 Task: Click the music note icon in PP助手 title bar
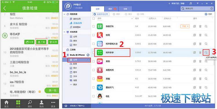[x=191, y=3]
